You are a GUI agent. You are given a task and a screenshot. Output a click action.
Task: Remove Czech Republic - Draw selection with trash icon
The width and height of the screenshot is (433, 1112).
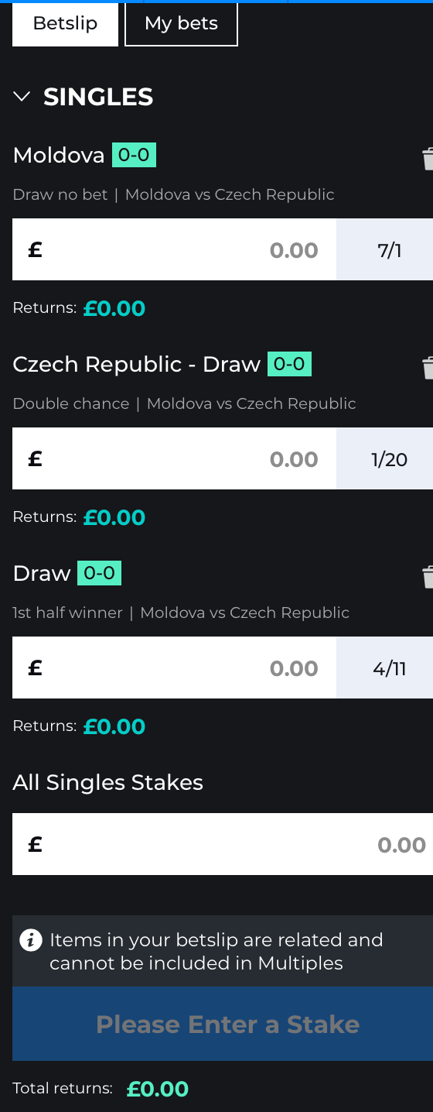428,368
